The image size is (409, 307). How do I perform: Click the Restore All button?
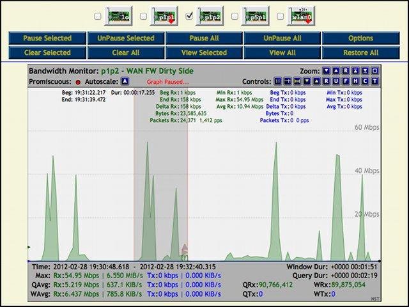[x=360, y=52]
